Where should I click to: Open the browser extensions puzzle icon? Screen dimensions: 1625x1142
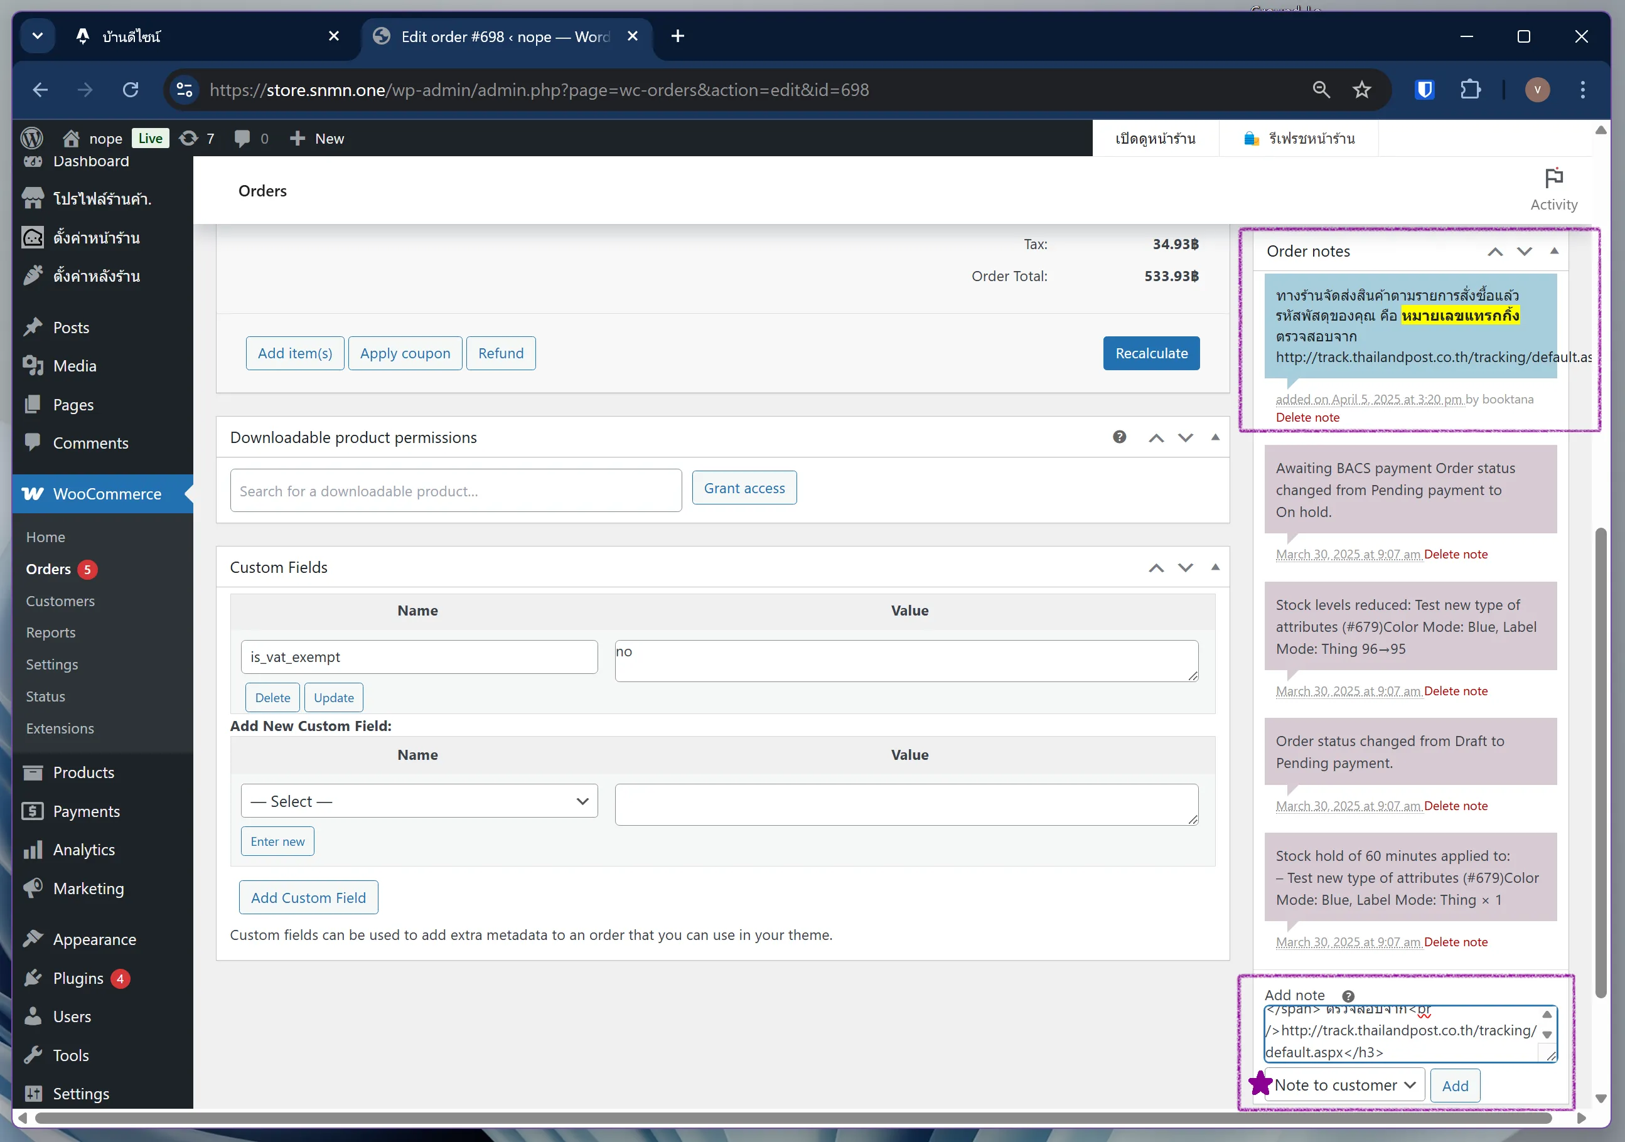click(x=1470, y=90)
